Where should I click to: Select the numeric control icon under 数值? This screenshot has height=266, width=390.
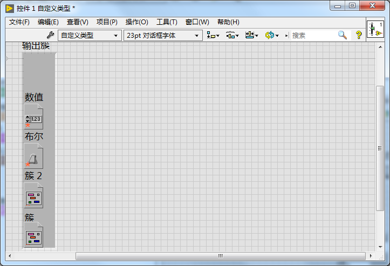click(x=33, y=117)
